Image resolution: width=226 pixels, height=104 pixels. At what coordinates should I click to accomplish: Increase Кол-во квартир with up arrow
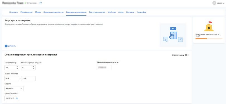(17, 67)
